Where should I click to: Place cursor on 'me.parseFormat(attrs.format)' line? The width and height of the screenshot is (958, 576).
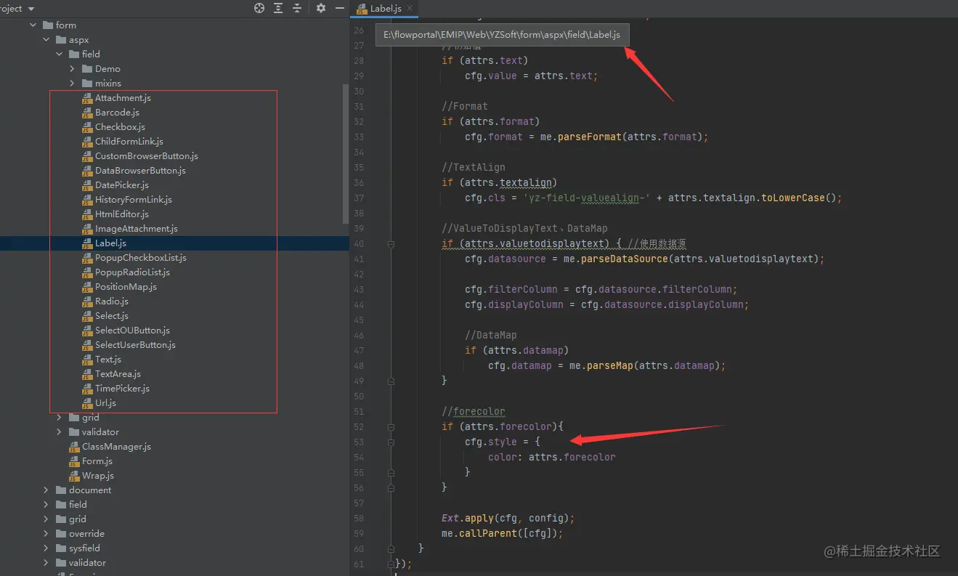(x=586, y=137)
